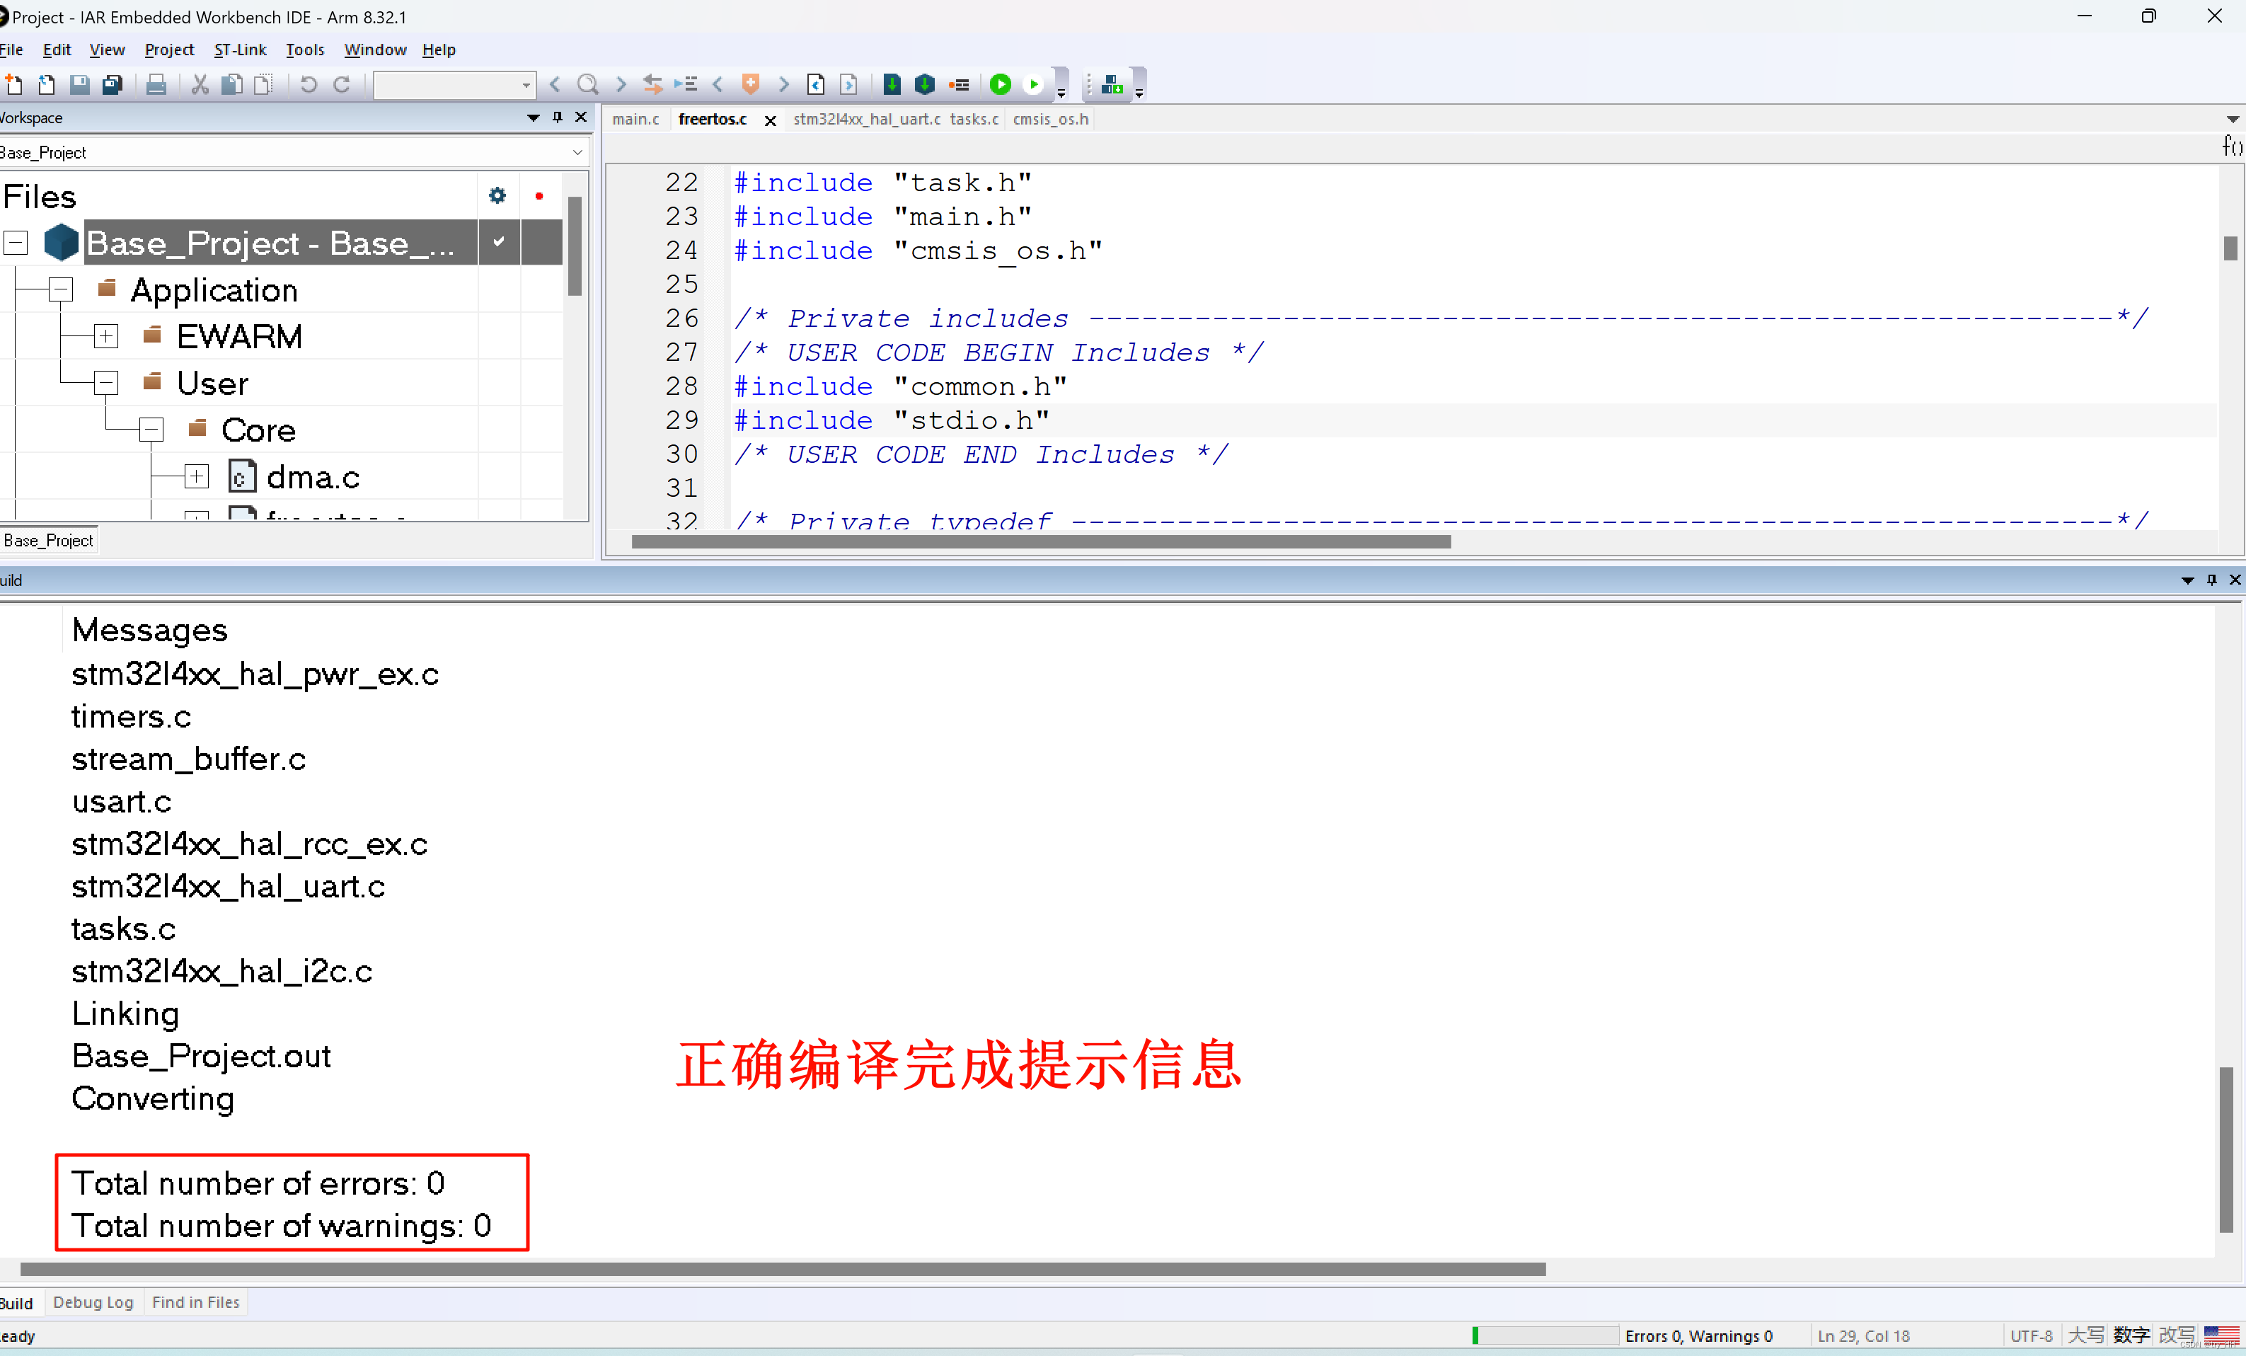The height and width of the screenshot is (1356, 2246).
Task: Click the Replace toolbar icon
Action: (652, 85)
